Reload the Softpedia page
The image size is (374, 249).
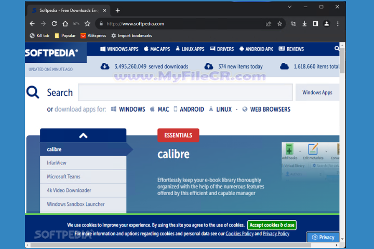[54, 23]
